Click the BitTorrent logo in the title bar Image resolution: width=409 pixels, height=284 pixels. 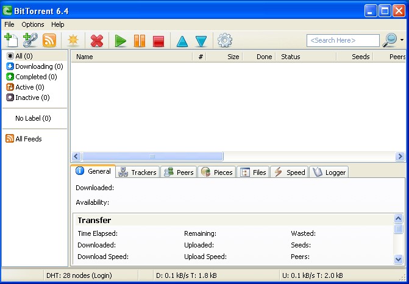click(x=7, y=11)
